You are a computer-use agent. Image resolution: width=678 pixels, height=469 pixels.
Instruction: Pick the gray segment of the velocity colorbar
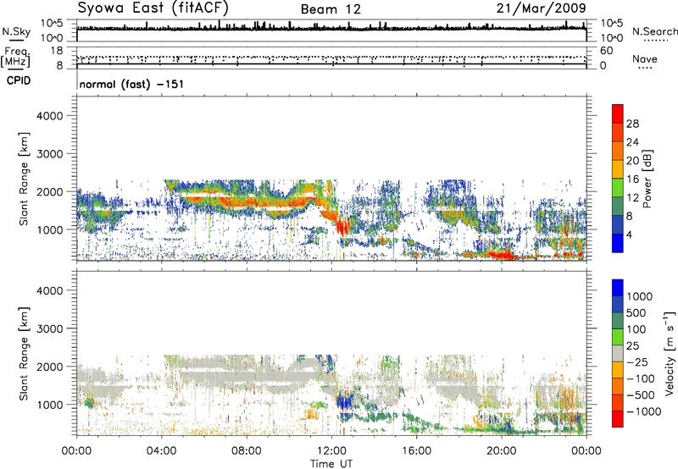tap(618, 353)
